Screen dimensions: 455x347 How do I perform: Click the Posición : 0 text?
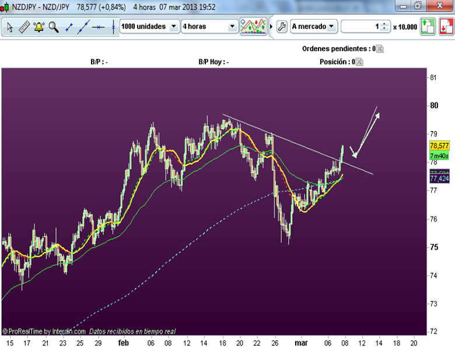click(337, 62)
